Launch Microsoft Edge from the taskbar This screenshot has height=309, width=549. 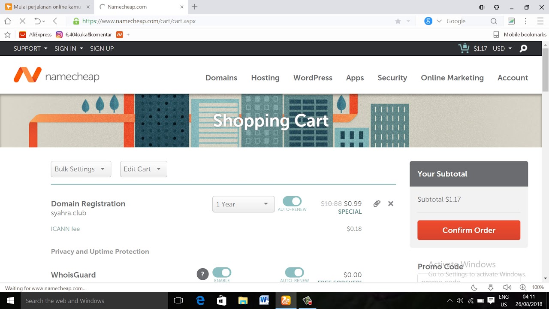click(200, 300)
